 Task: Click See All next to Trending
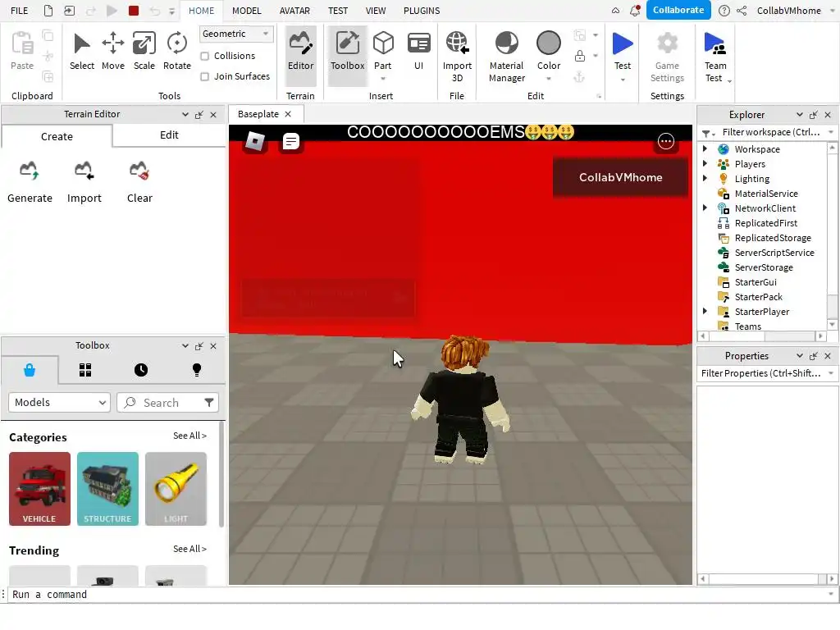[189, 549]
